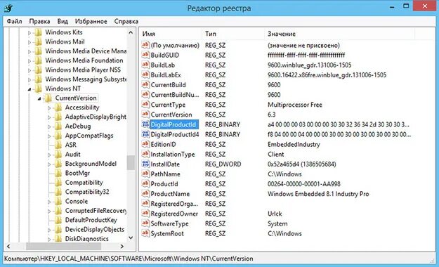Click the value '0x52a465d4 (1386505684)'

tap(302, 164)
